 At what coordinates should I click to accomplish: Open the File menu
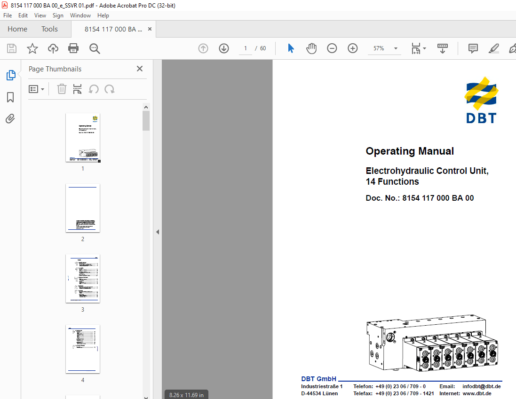click(x=8, y=15)
